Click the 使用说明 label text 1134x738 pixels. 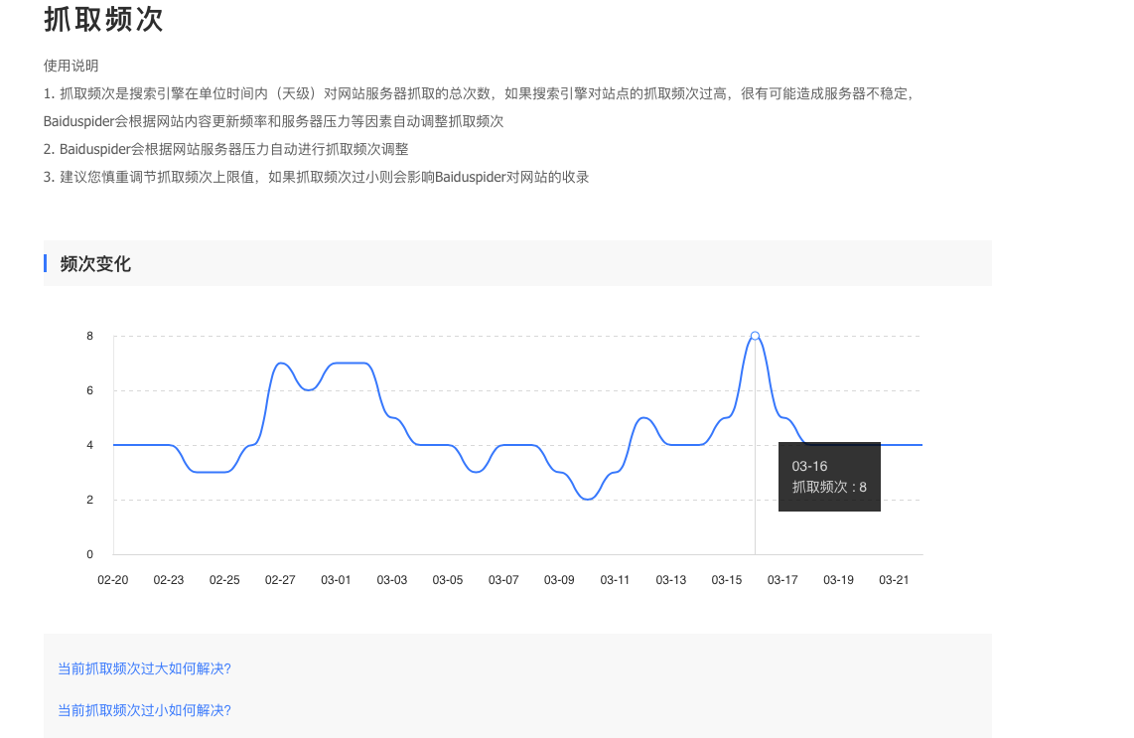71,66
